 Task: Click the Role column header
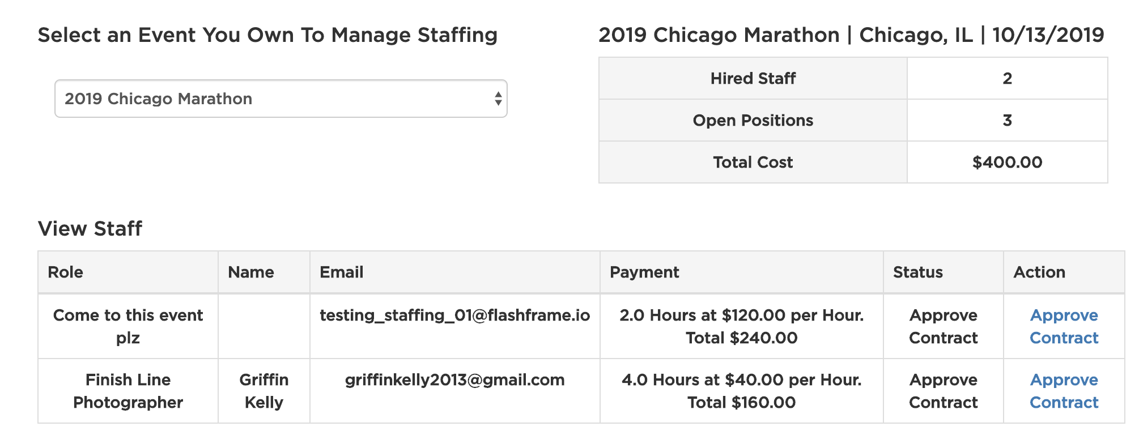[x=66, y=272]
